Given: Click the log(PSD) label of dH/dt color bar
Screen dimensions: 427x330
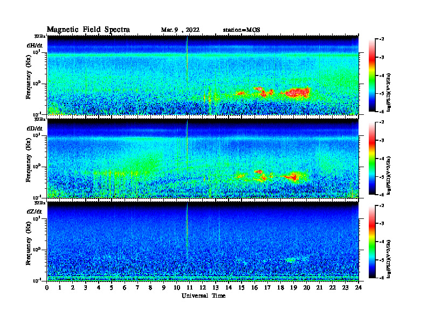Looking at the screenshot, I should [389, 92].
